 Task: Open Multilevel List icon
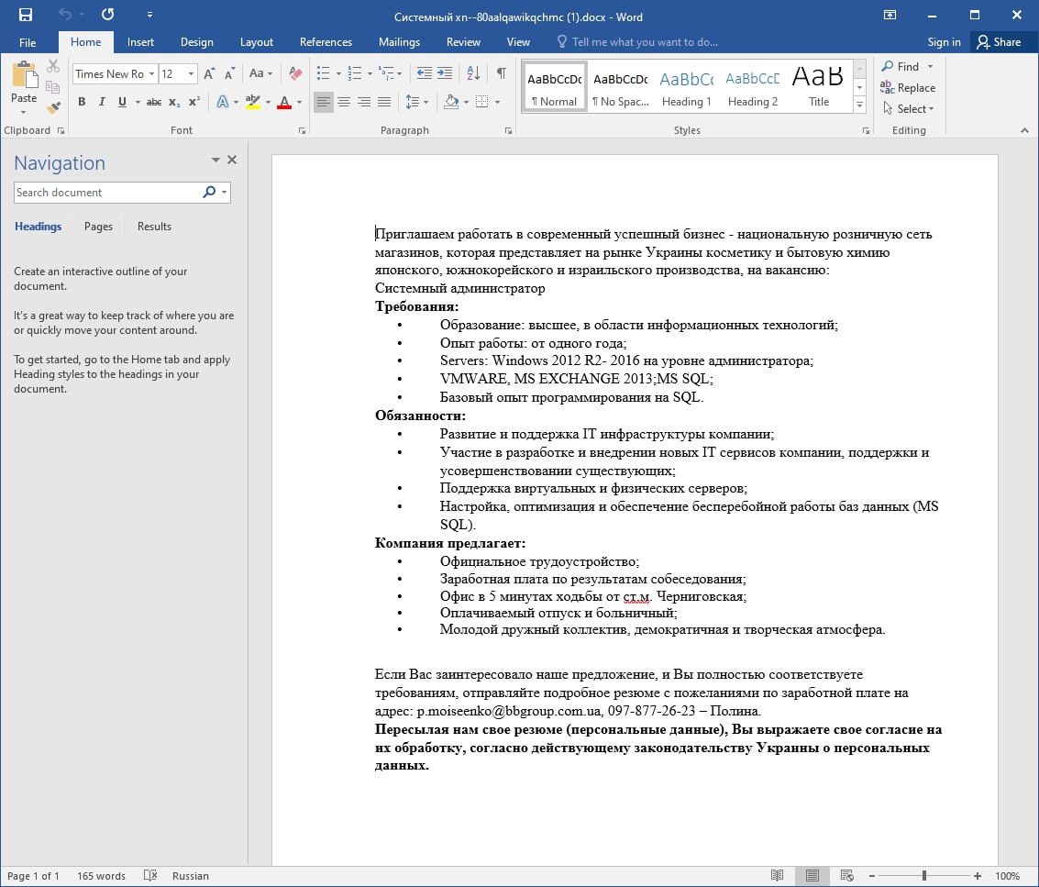pyautogui.click(x=386, y=72)
